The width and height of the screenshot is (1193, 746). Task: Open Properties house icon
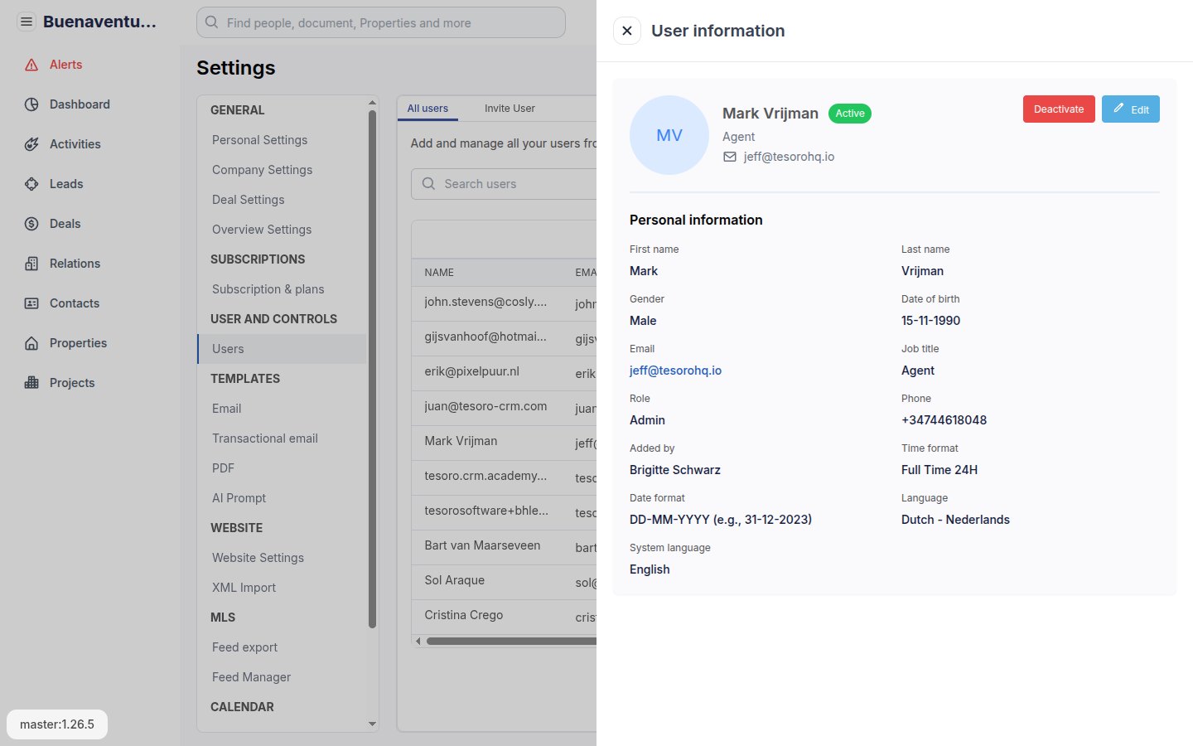pyautogui.click(x=31, y=343)
